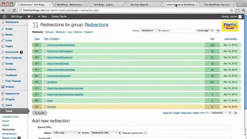The width and height of the screenshot is (247, 139).
Task: Check the /recommends/studiopress/ row checkbox
Action: pos(45,69)
